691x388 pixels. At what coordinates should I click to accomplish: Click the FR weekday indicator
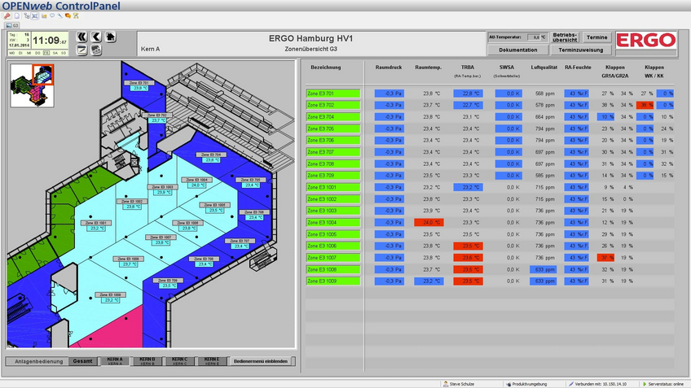tap(46, 53)
